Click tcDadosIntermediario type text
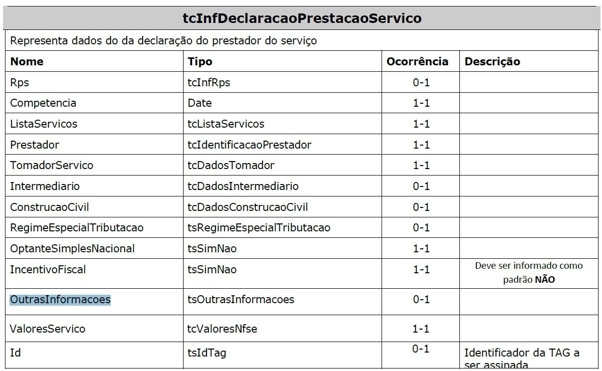 (x=243, y=186)
